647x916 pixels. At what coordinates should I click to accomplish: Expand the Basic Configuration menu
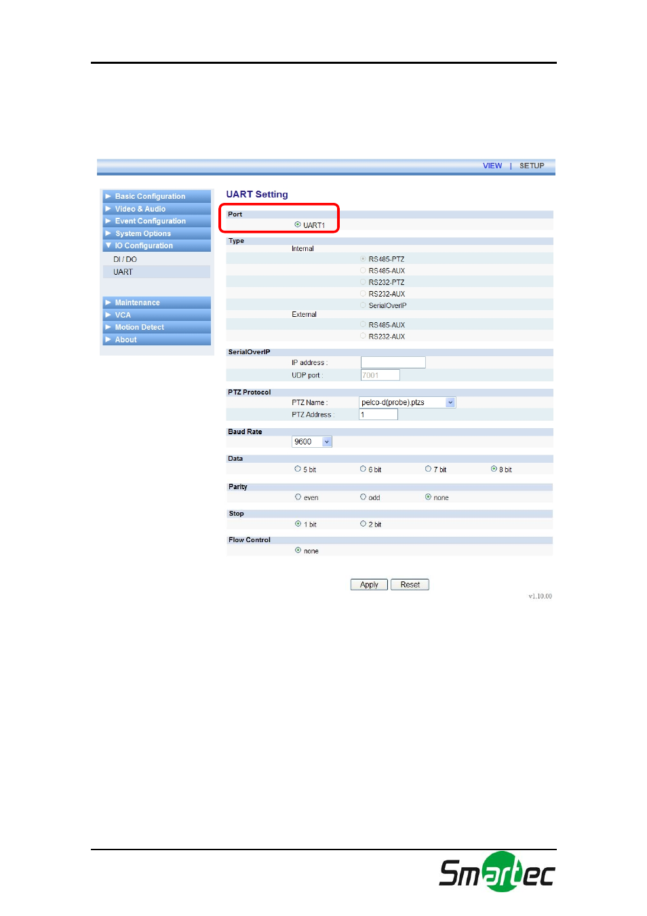(157, 196)
